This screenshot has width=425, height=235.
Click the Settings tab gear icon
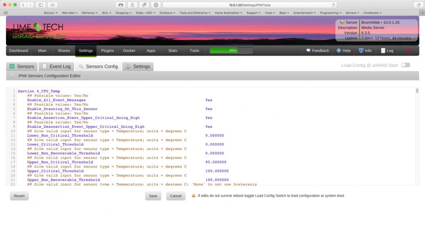pos(128,66)
